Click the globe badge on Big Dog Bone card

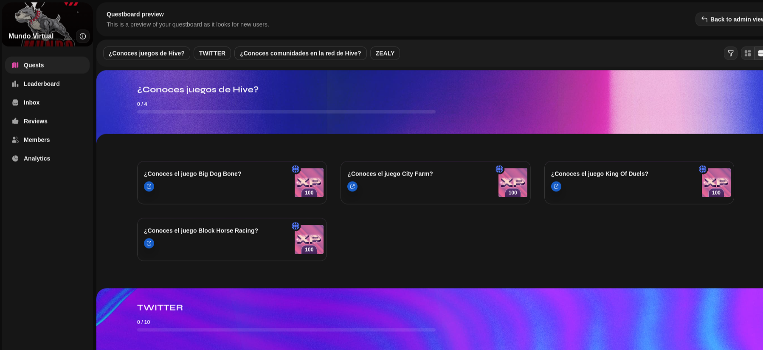coord(296,169)
